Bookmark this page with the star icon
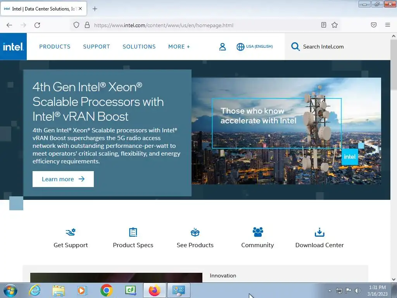 335,25
